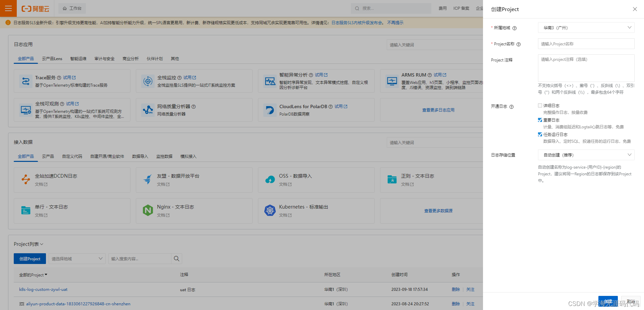
Task: Click 试用 link on Trace服务 card
Action: click(x=69, y=77)
